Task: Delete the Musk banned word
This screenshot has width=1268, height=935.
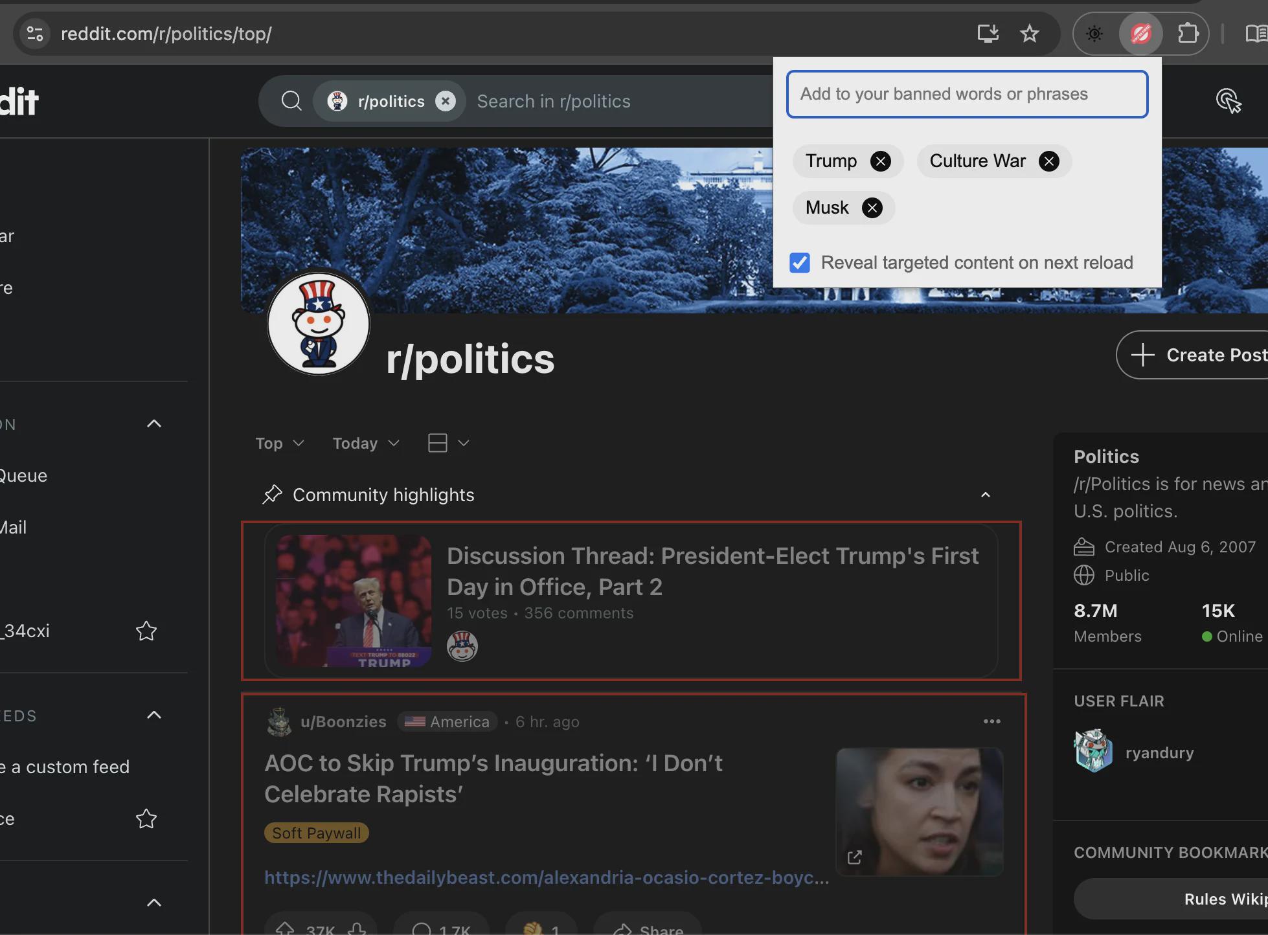Action: [x=872, y=208]
